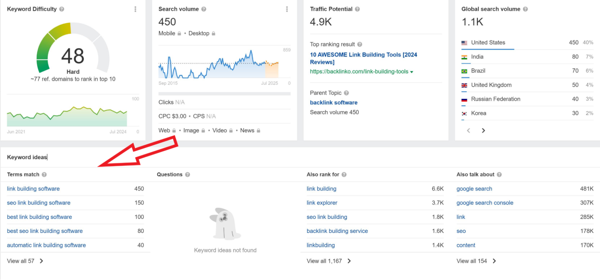Open backlinko.com link-building-tools URL
Image resolution: width=600 pixels, height=280 pixels.
(x=359, y=71)
